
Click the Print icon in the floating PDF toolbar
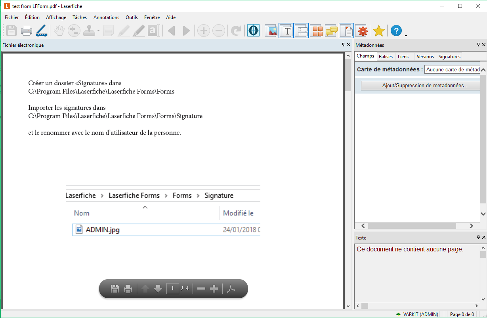pyautogui.click(x=128, y=289)
